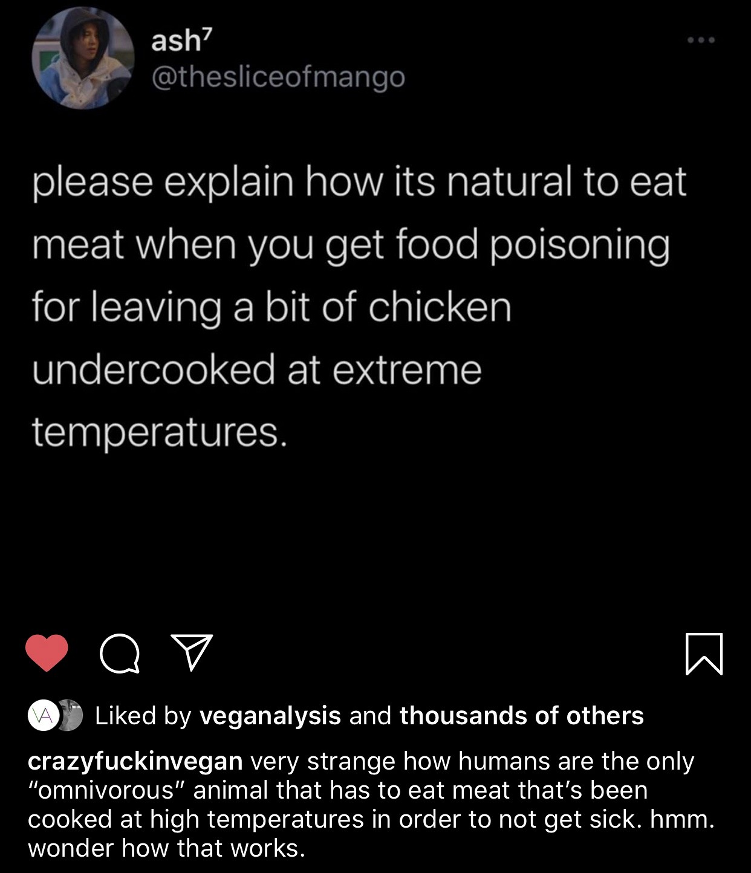Click the @thesliceofmango handle
The height and width of the screenshot is (873, 751).
278,77
